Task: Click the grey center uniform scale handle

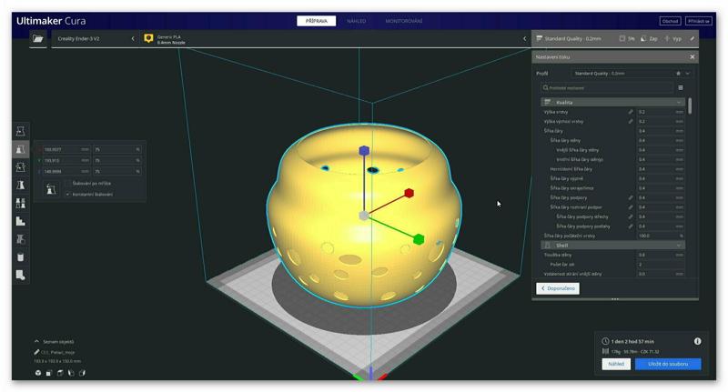Action: [364, 216]
